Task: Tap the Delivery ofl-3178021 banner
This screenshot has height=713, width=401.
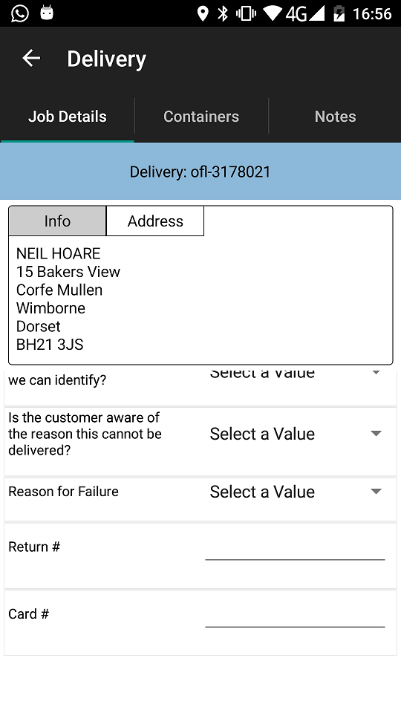Action: pyautogui.click(x=200, y=172)
